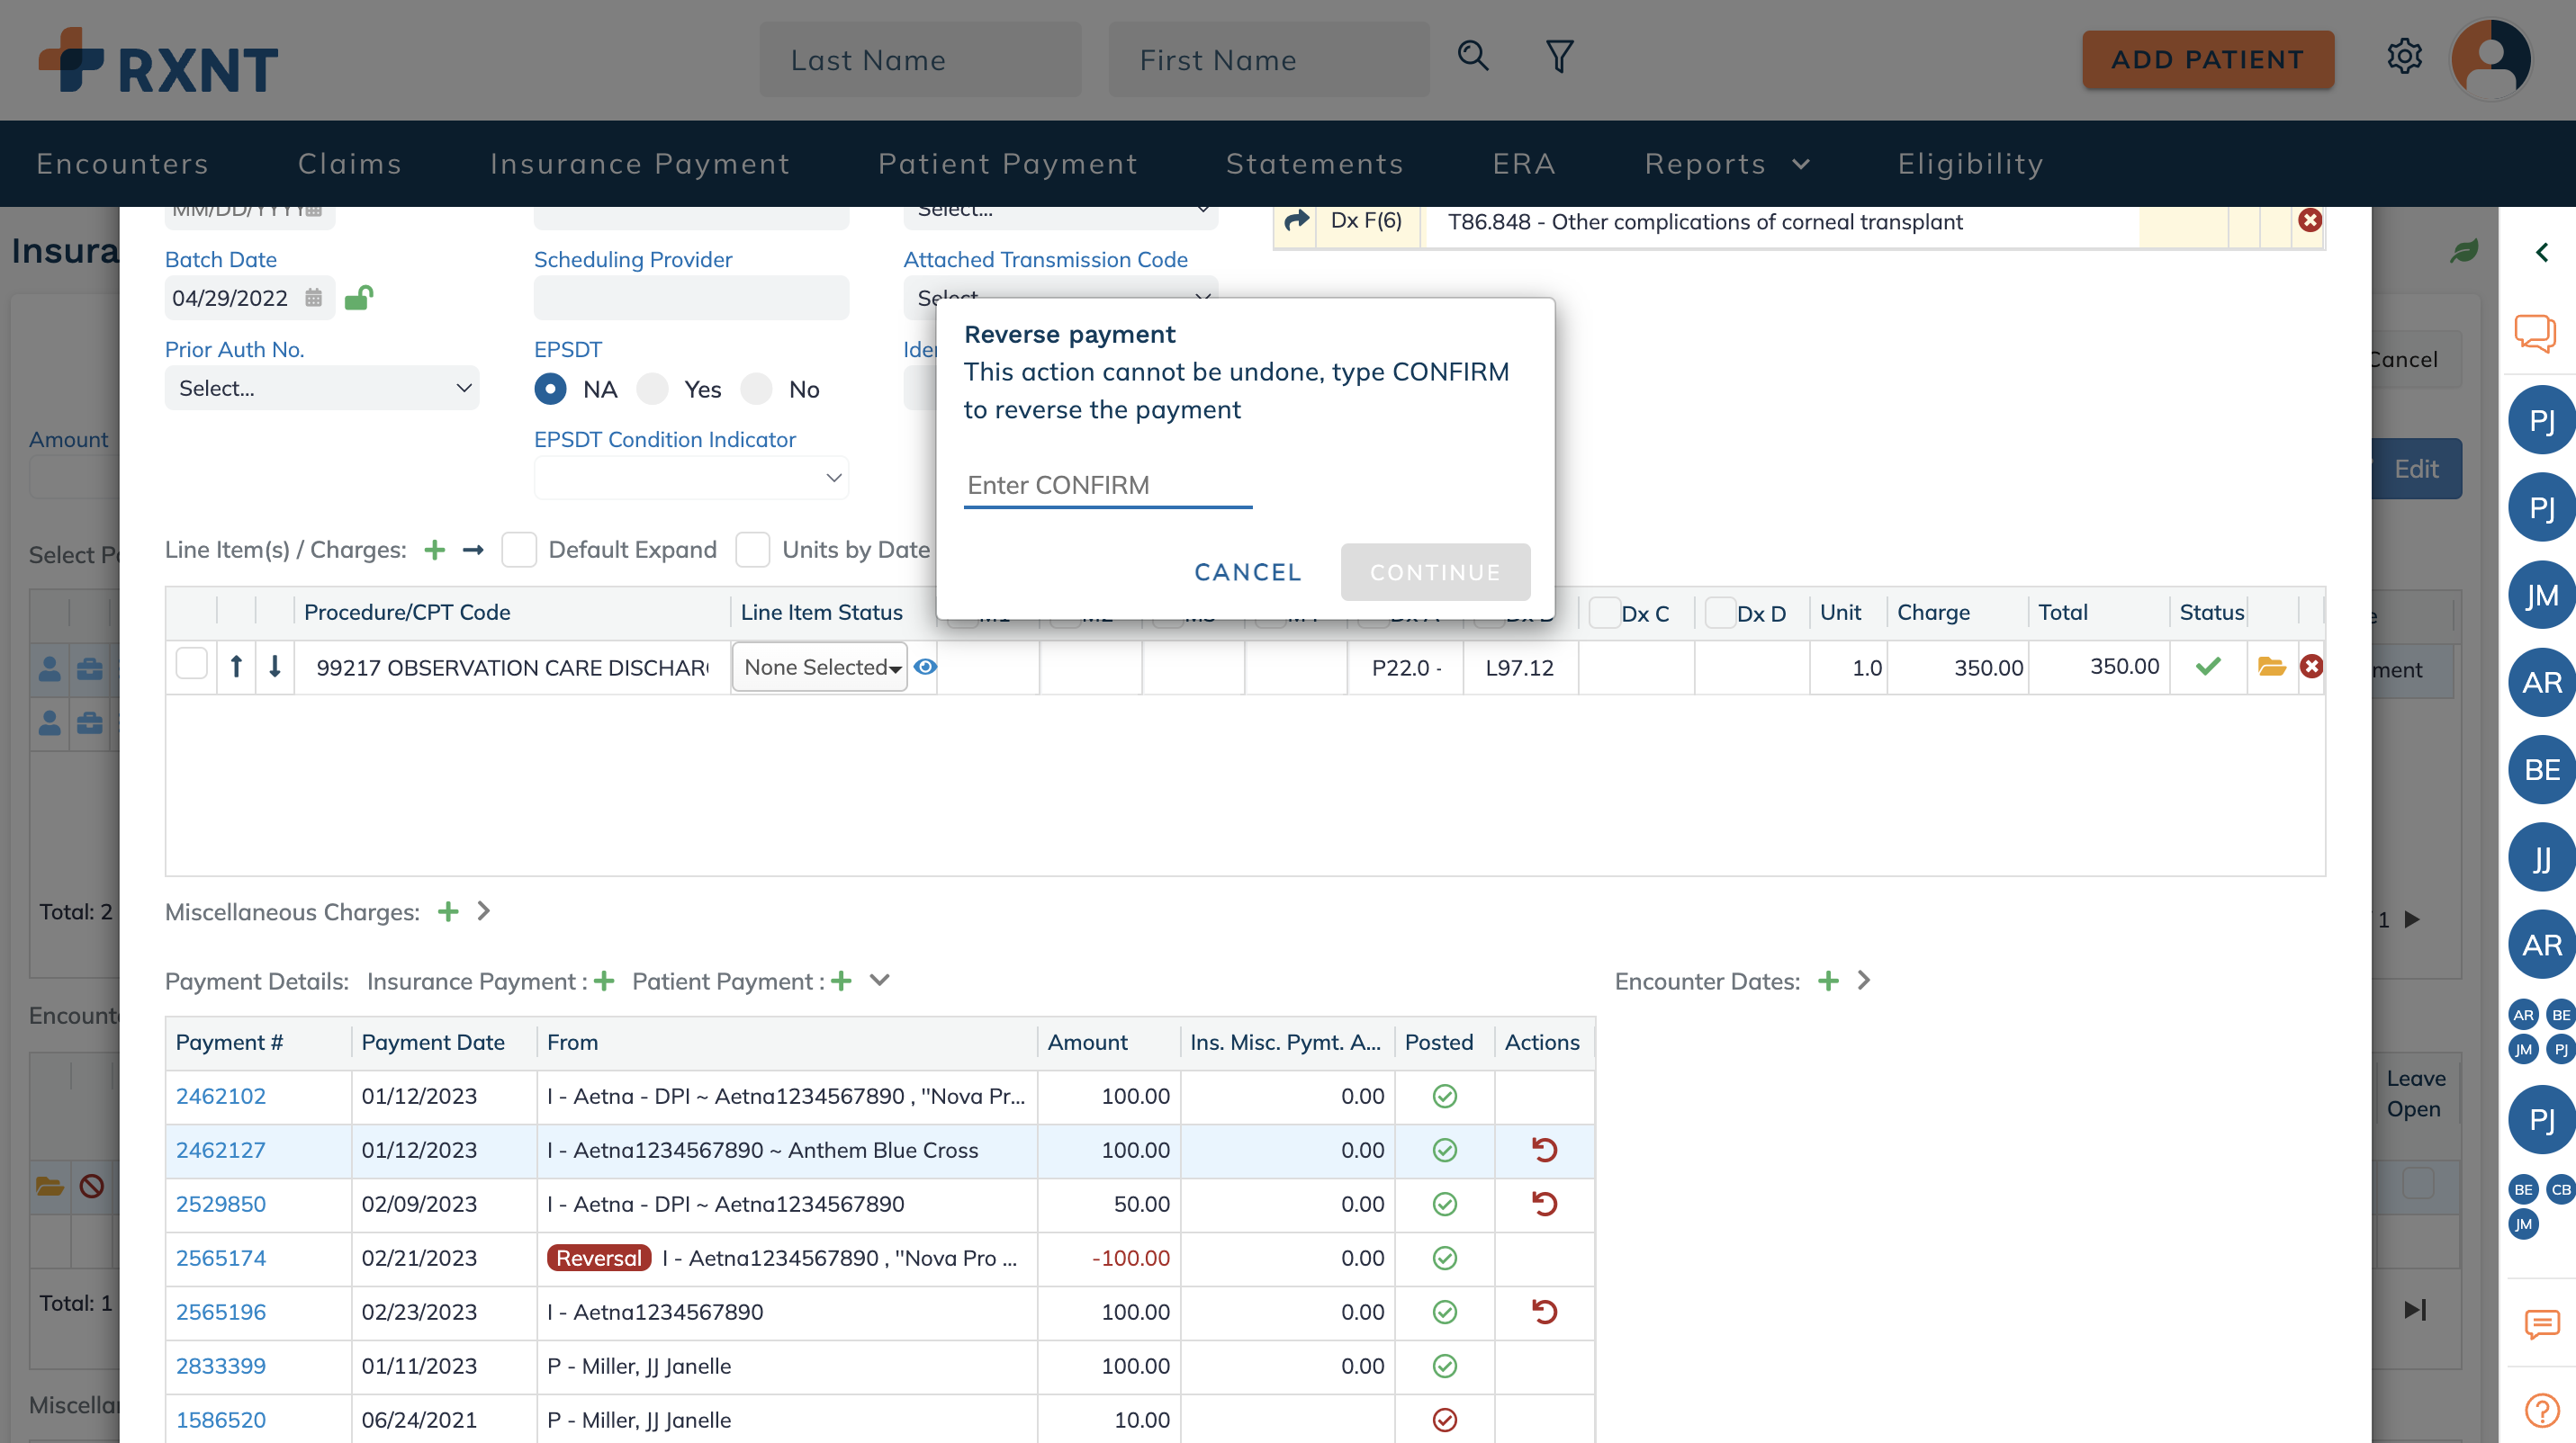The image size is (2576, 1443).
Task: Add a new line item with green plus
Action: coord(434,550)
